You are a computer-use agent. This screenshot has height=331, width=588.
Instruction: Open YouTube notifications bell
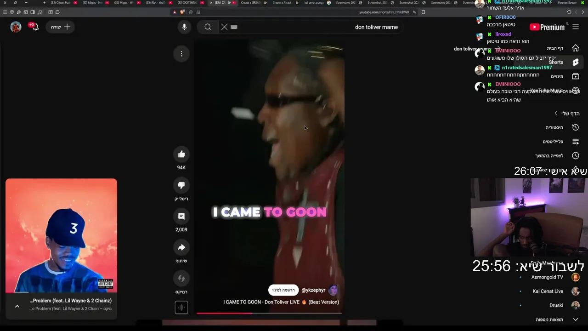click(x=34, y=27)
